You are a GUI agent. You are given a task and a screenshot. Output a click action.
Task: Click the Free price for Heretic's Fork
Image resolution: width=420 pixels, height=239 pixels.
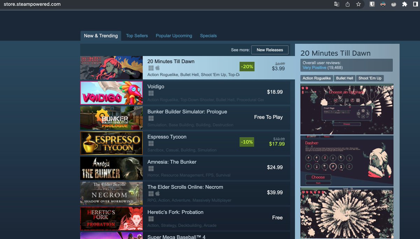click(277, 218)
